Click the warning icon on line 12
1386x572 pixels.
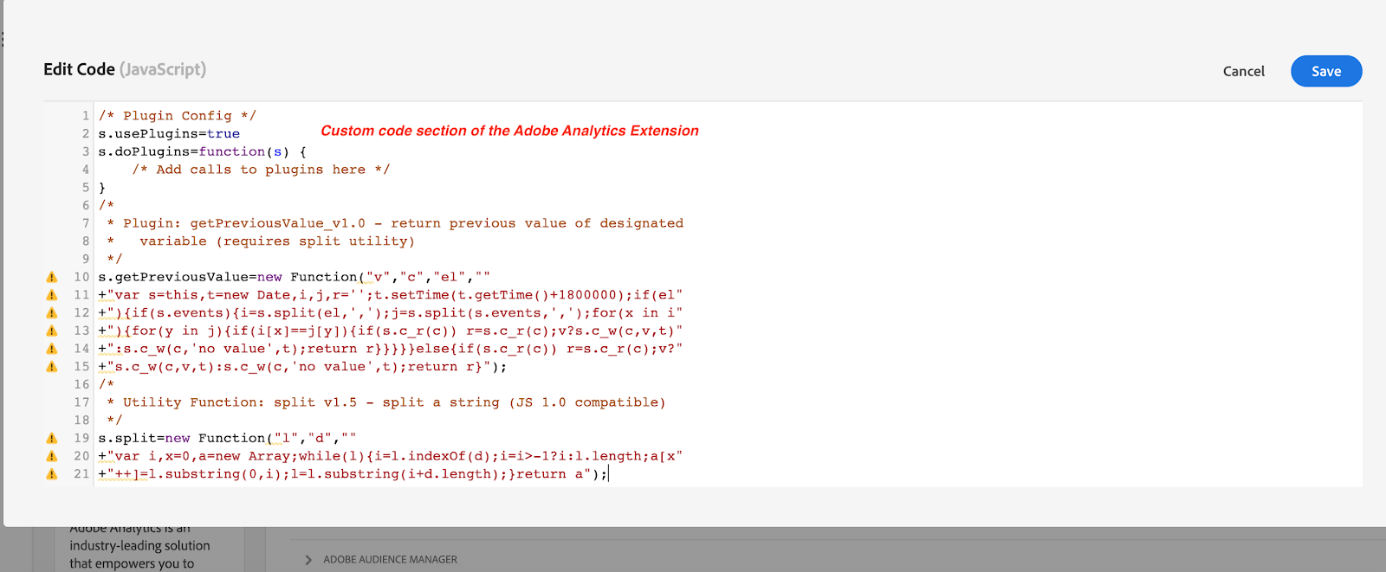pyautogui.click(x=52, y=313)
